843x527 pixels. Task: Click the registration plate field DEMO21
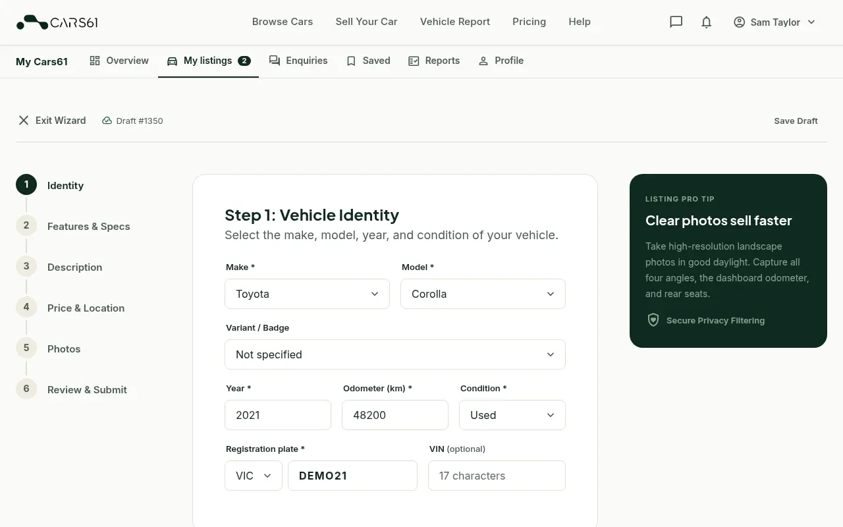click(352, 476)
